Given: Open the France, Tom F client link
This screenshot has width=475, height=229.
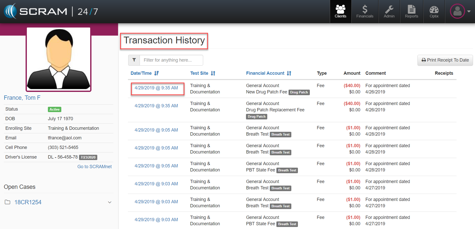Looking at the screenshot, I should pyautogui.click(x=22, y=98).
